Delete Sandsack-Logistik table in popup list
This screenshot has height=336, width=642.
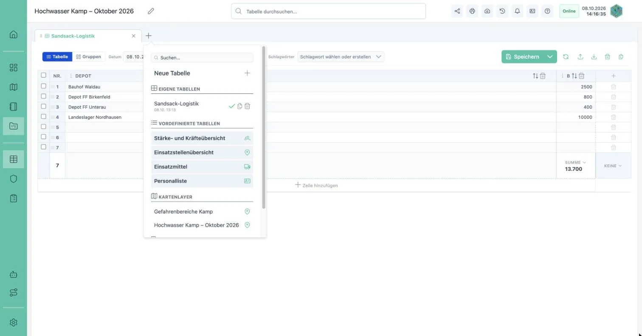click(x=248, y=106)
